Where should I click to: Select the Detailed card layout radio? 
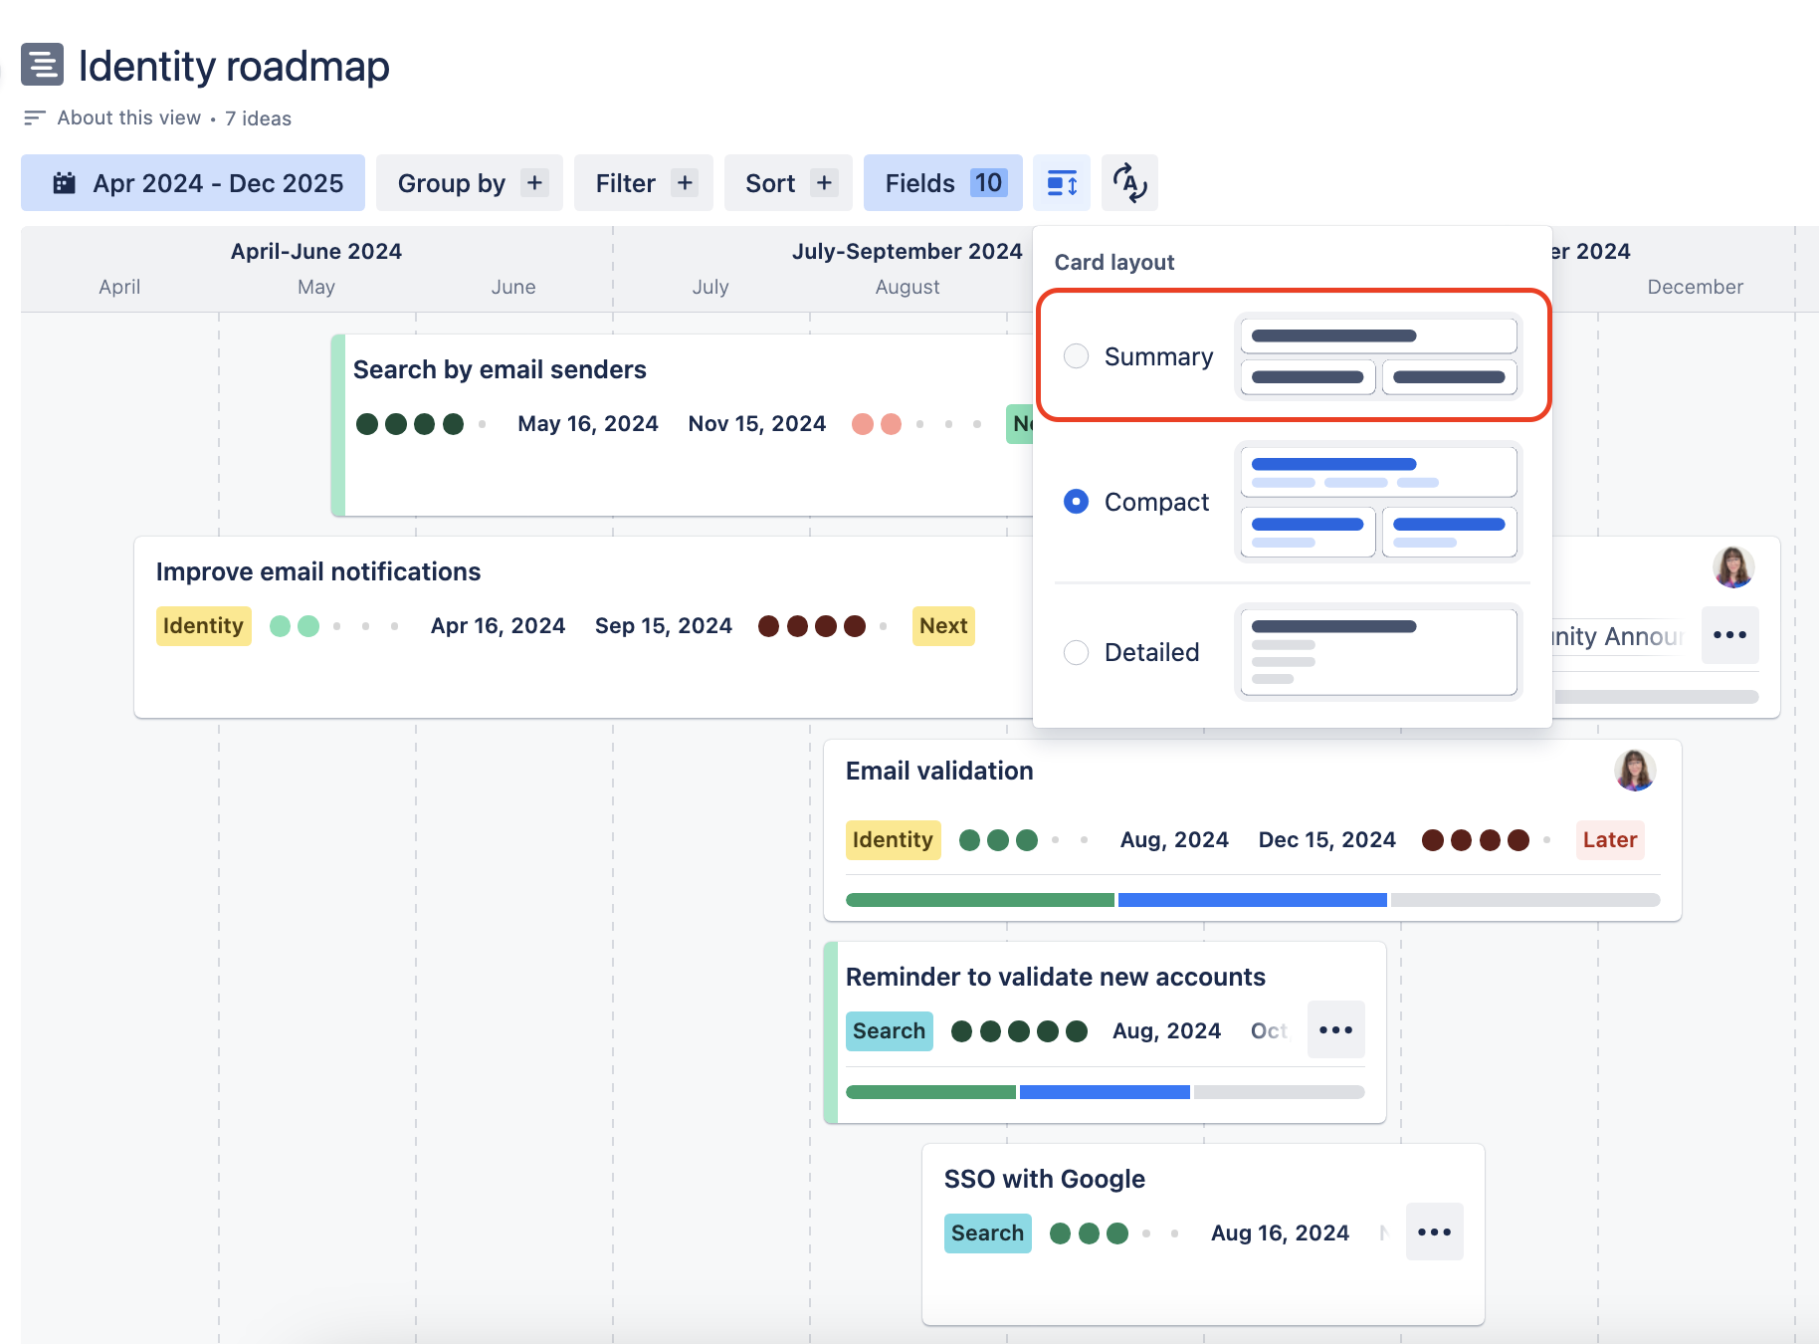pyautogui.click(x=1076, y=652)
